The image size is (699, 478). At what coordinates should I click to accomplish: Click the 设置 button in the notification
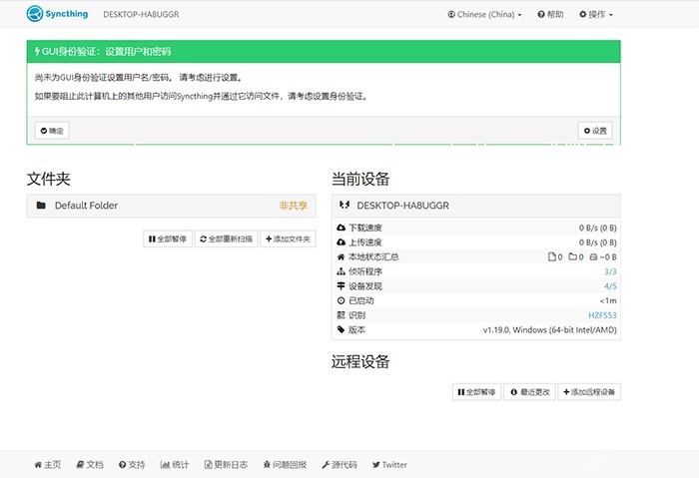click(x=595, y=131)
